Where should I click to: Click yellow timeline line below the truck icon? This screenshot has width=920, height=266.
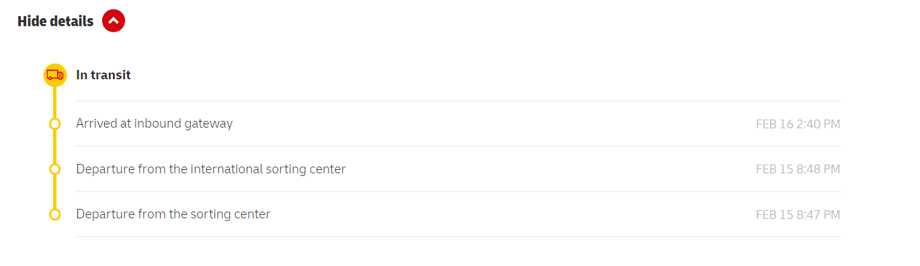click(55, 102)
